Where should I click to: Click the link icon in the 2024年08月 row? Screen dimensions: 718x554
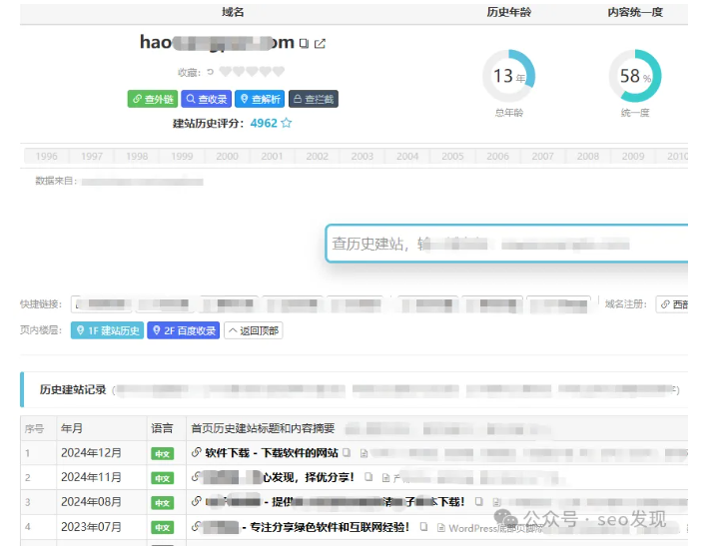(x=197, y=501)
